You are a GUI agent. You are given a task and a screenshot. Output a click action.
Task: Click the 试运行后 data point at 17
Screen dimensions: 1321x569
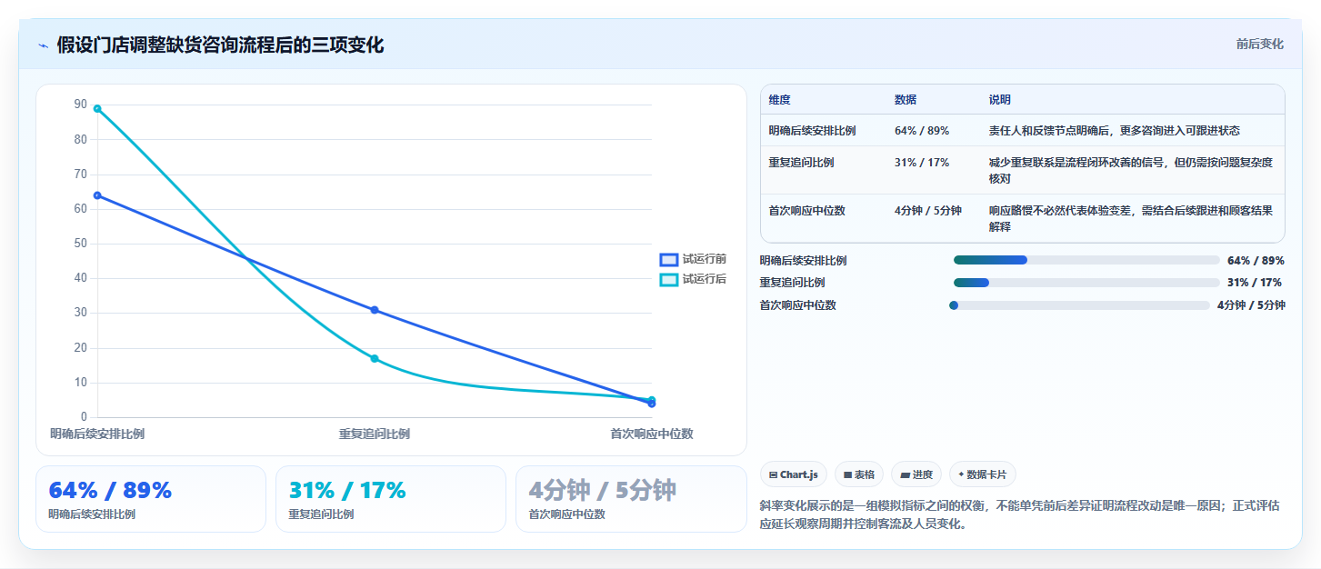(375, 358)
